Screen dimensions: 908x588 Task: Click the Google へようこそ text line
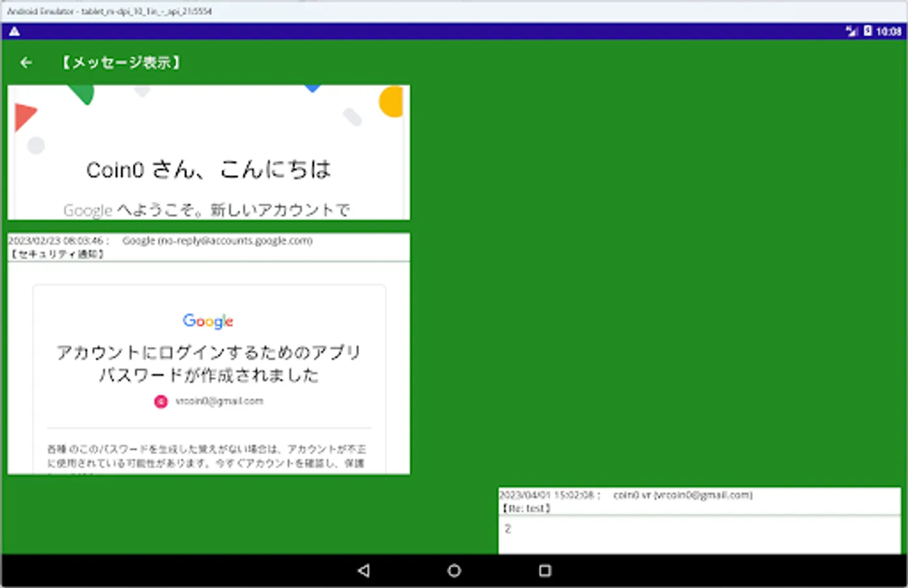[x=207, y=210]
